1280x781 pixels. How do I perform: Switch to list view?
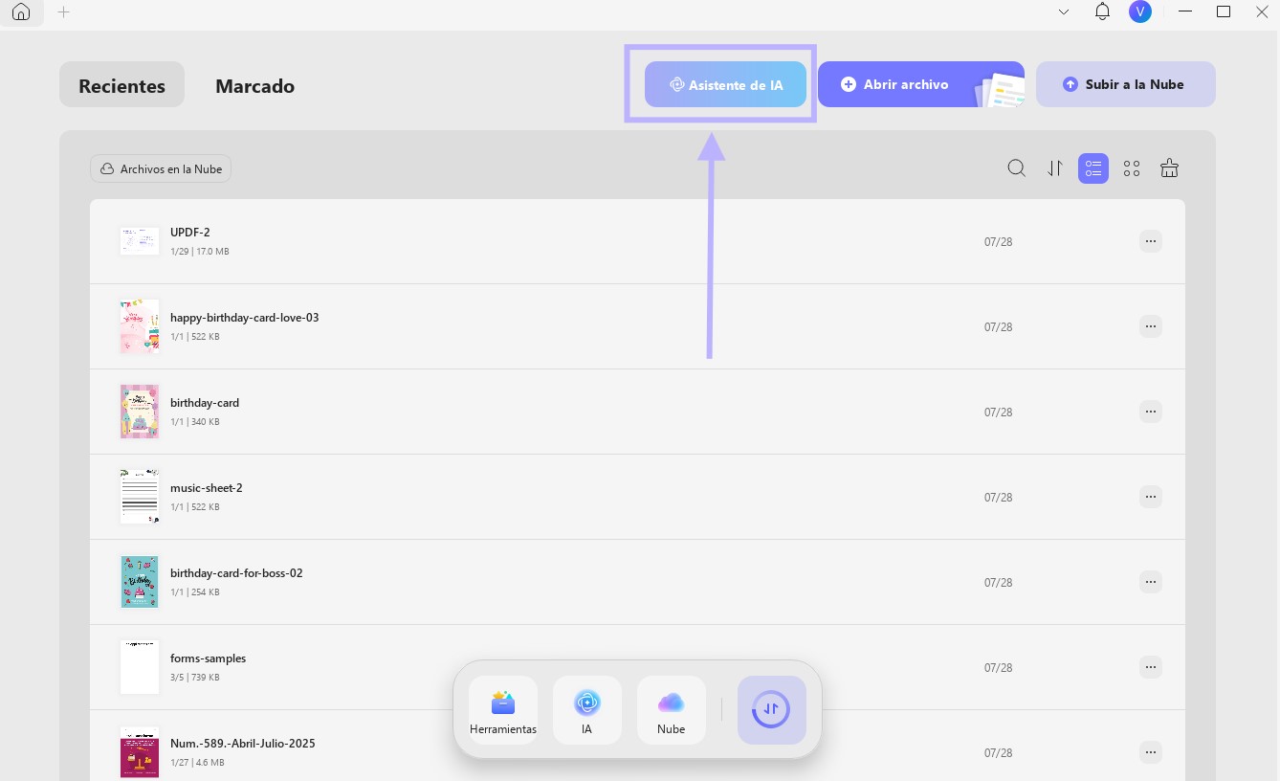coord(1093,168)
